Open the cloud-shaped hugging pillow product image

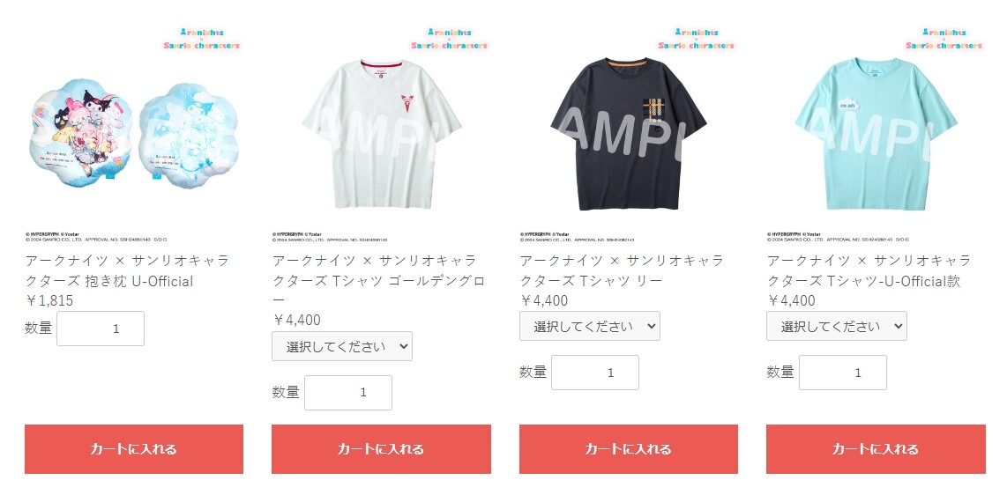133,133
